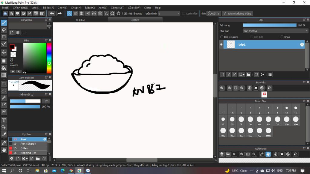Image resolution: width=310 pixels, height=174 pixels.
Task: Click the brush size control slider
Action: (x=25, y=101)
